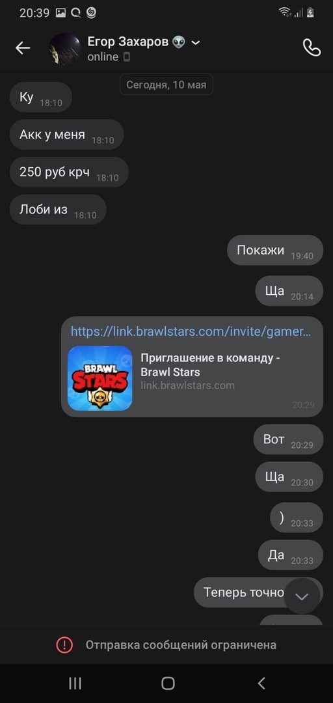
Task: Tap the back arrow to leave chat
Action: [22, 48]
